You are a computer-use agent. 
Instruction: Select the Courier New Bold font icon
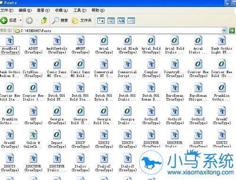[222, 64]
